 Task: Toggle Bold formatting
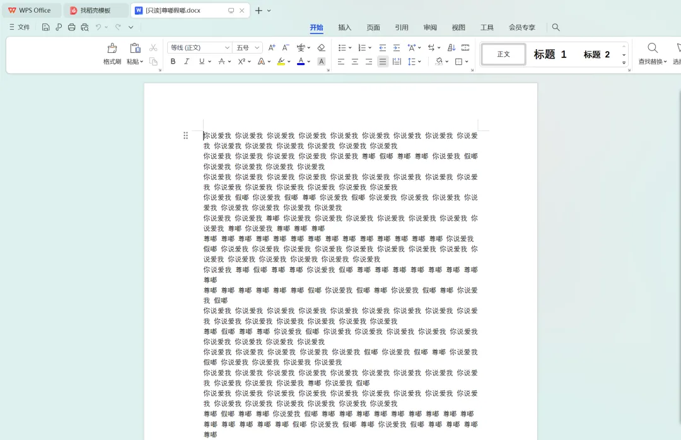click(173, 62)
